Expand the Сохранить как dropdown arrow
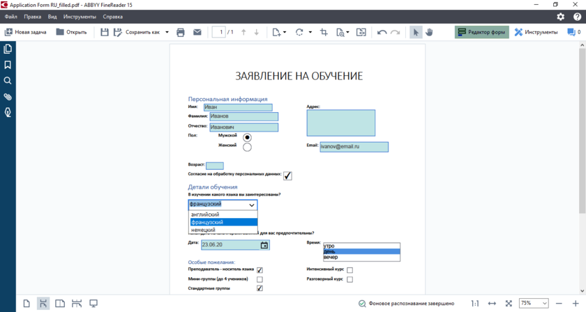Viewport: 586px width, 312px height. point(167,32)
